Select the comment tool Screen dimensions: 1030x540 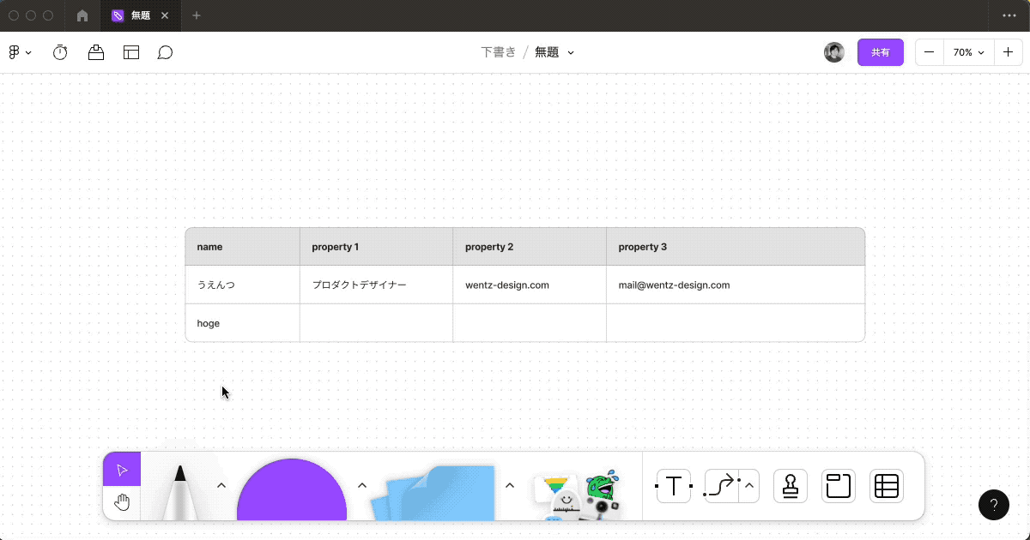point(166,52)
